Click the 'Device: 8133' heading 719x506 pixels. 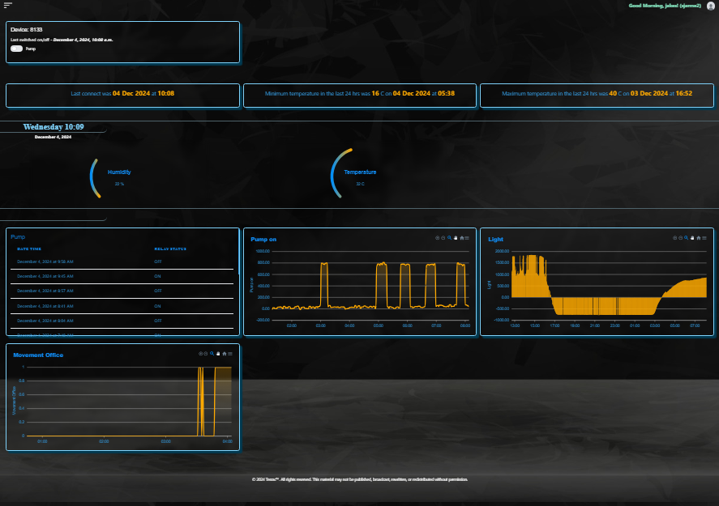(27, 29)
